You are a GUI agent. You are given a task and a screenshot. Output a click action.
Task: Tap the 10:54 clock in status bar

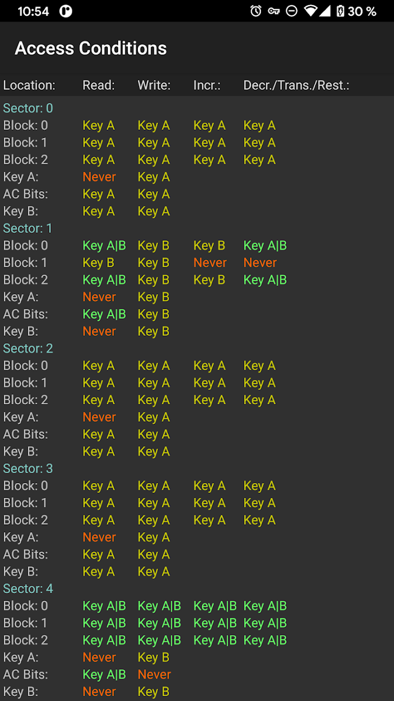click(33, 11)
